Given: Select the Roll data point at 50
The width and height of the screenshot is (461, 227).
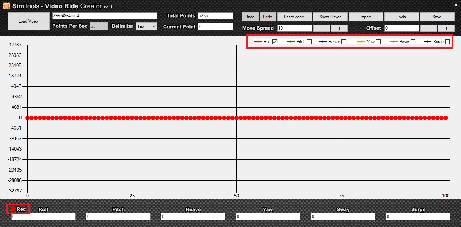Looking at the screenshot, I should tap(237, 118).
